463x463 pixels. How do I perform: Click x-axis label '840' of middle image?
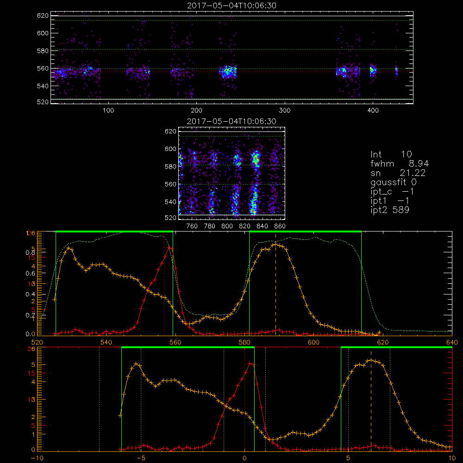[262, 226]
